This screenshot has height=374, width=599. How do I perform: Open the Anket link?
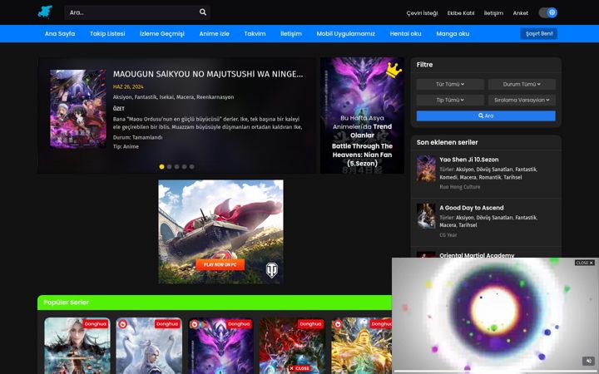pos(520,13)
